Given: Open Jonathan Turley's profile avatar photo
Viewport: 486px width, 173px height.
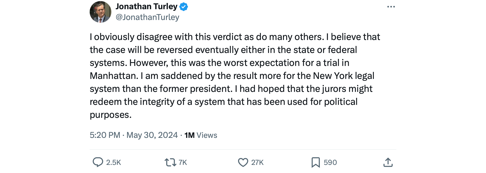Looking at the screenshot, I should pos(101,12).
